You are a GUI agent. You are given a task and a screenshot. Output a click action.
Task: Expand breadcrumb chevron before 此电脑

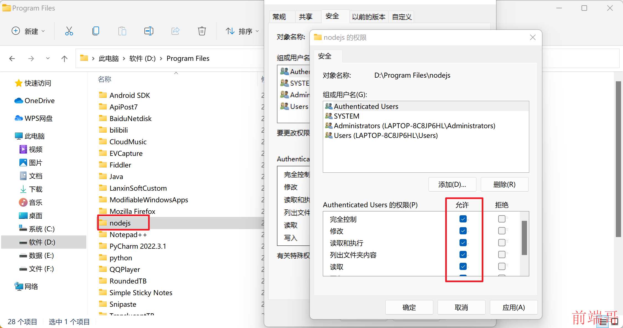[93, 59]
